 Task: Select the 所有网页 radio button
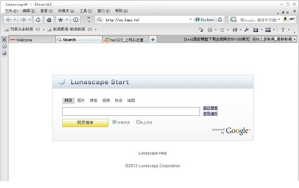pyautogui.click(x=114, y=122)
